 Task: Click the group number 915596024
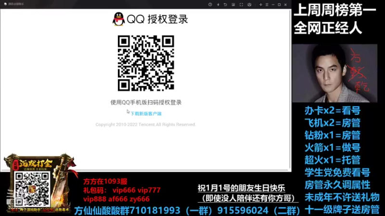coord(243,211)
